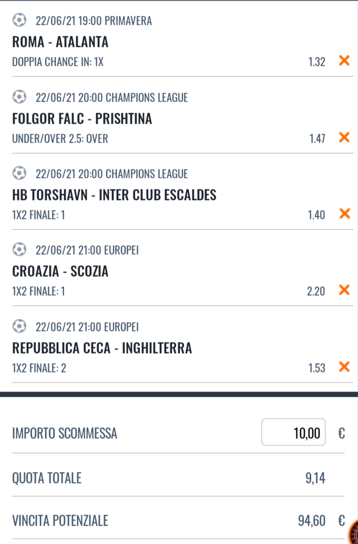The image size is (358, 544).
Task: Click the Vincita Potenziale 94,60 value
Action: pos(311,521)
